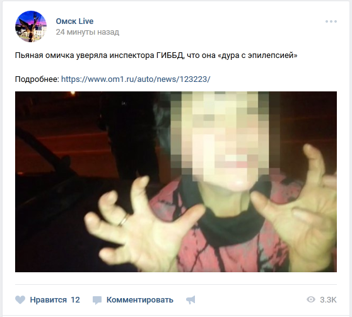Click the 'Комментировать' button
This screenshot has height=317, width=352.
tap(139, 300)
